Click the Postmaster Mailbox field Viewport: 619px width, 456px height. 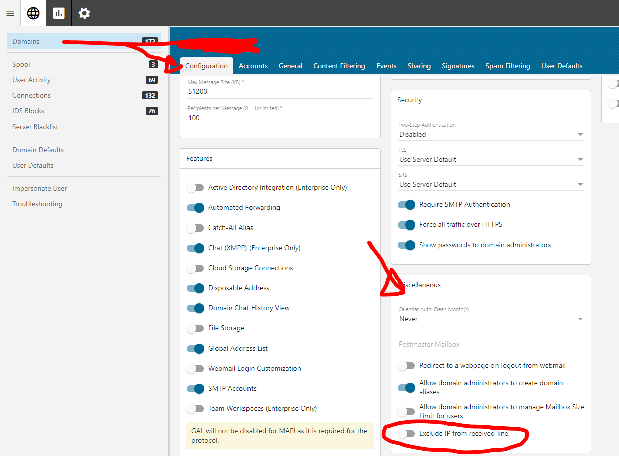click(490, 344)
